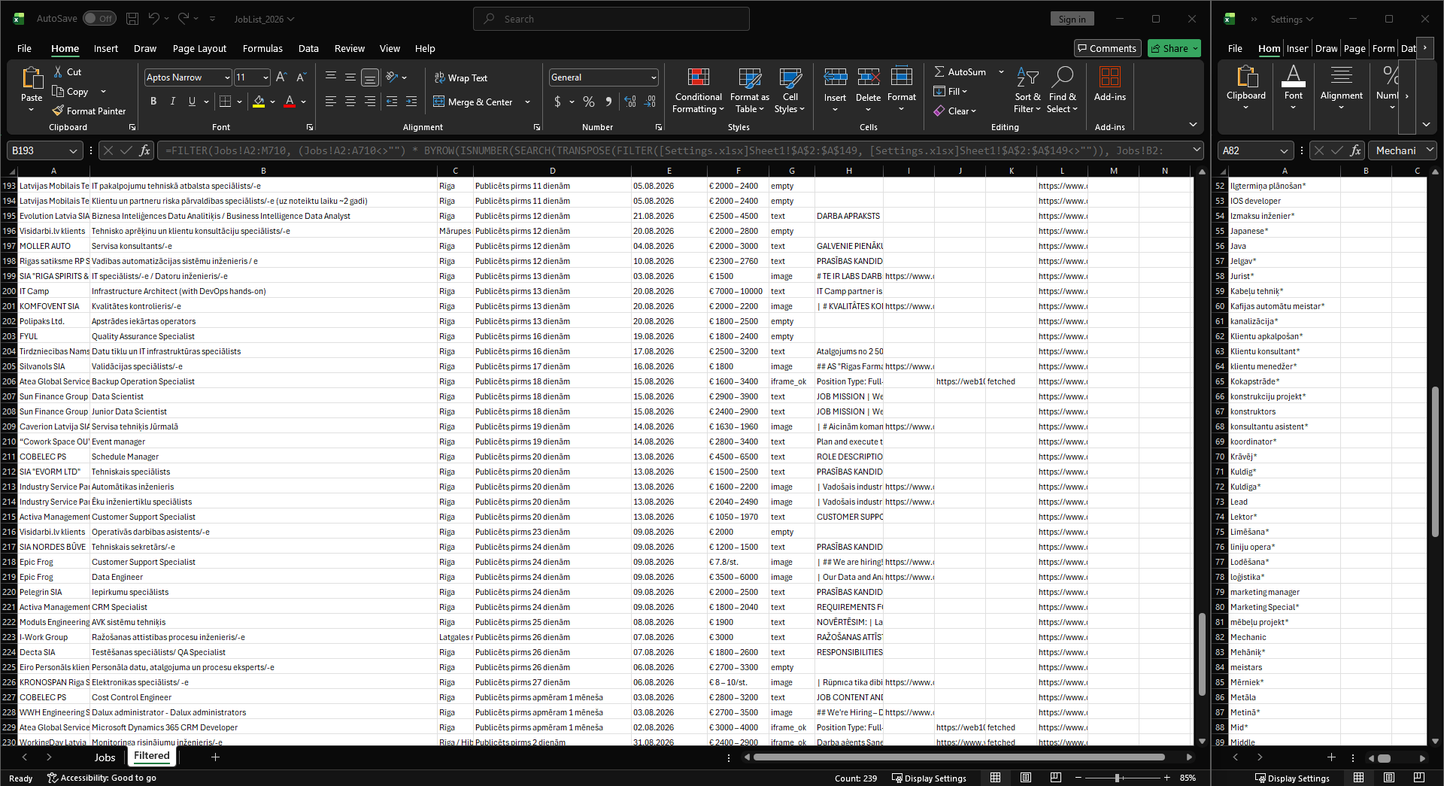Click the yellow Fill Color swatch
This screenshot has width=1444, height=786.
coord(259,102)
